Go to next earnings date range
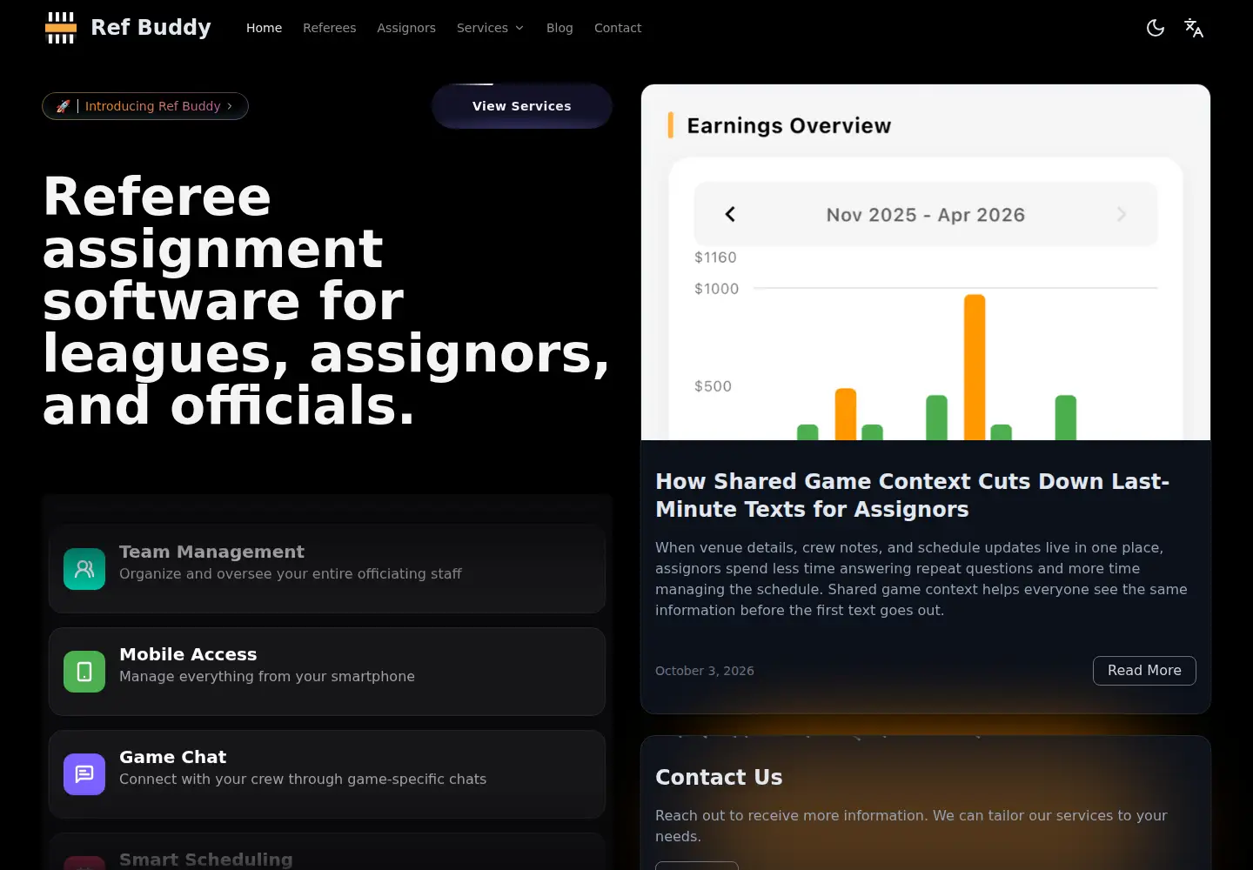This screenshot has height=870, width=1253. [x=1121, y=214]
